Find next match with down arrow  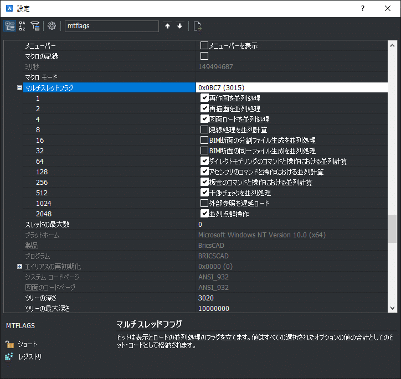coord(180,26)
